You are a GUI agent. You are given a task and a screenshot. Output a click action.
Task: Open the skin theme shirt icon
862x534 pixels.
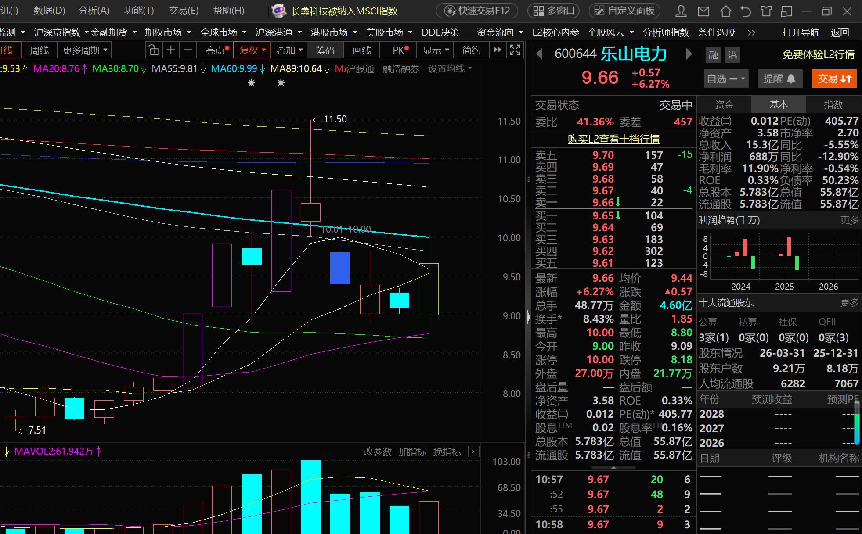[766, 11]
